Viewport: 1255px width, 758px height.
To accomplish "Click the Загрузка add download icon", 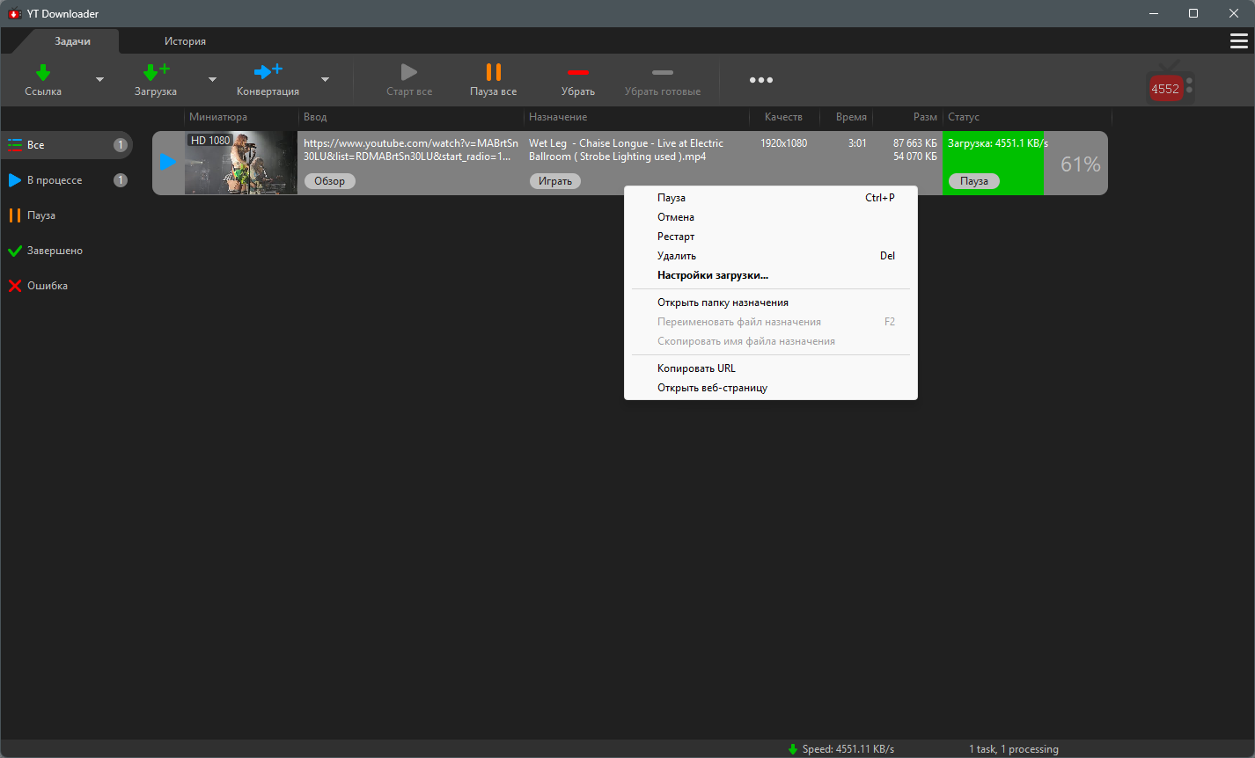I will 156,72.
